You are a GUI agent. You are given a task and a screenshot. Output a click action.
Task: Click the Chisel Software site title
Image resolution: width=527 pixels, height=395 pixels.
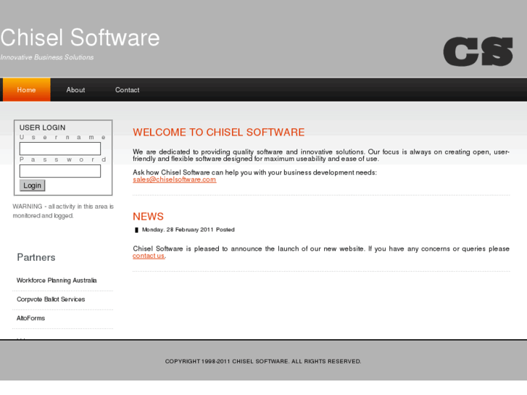click(x=80, y=37)
